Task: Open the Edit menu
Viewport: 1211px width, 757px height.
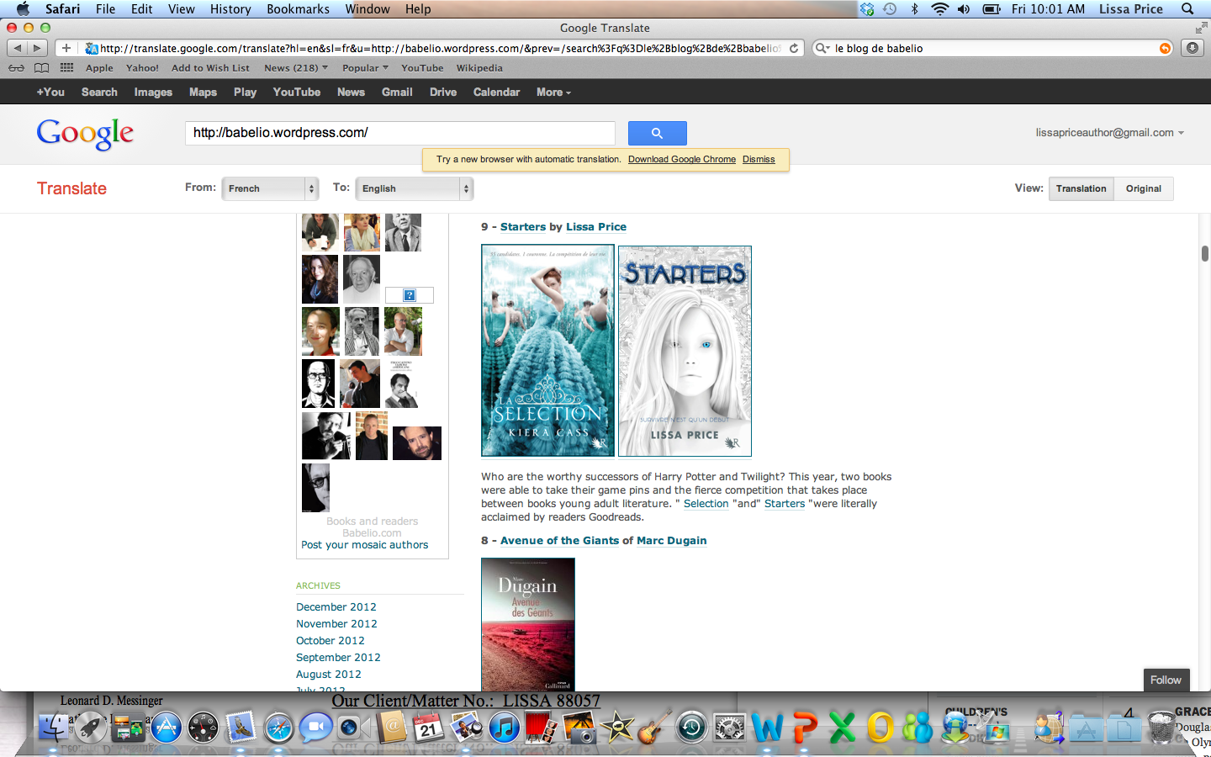Action: point(142,9)
